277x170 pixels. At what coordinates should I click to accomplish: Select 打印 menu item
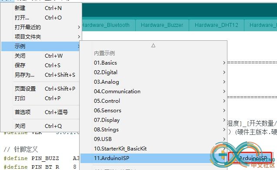pos(41,98)
